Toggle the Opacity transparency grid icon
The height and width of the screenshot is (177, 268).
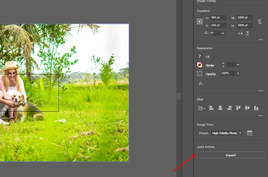pyautogui.click(x=199, y=73)
